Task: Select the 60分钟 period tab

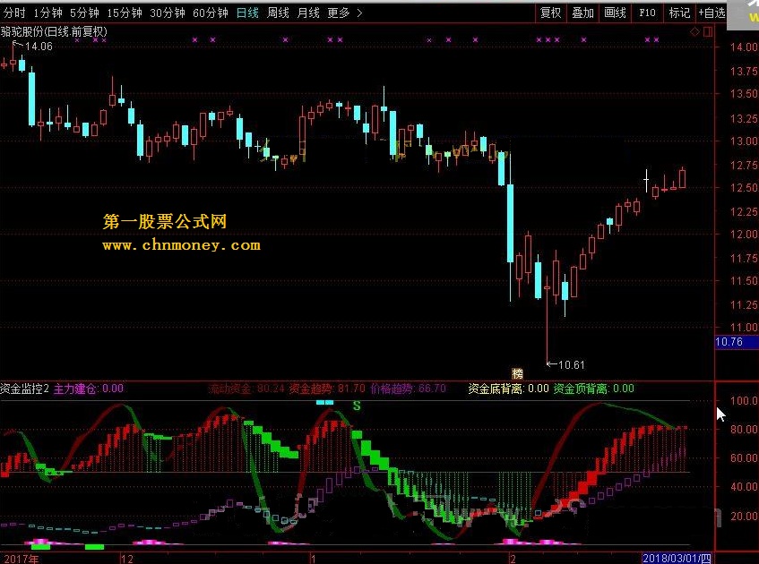Action: pyautogui.click(x=210, y=13)
